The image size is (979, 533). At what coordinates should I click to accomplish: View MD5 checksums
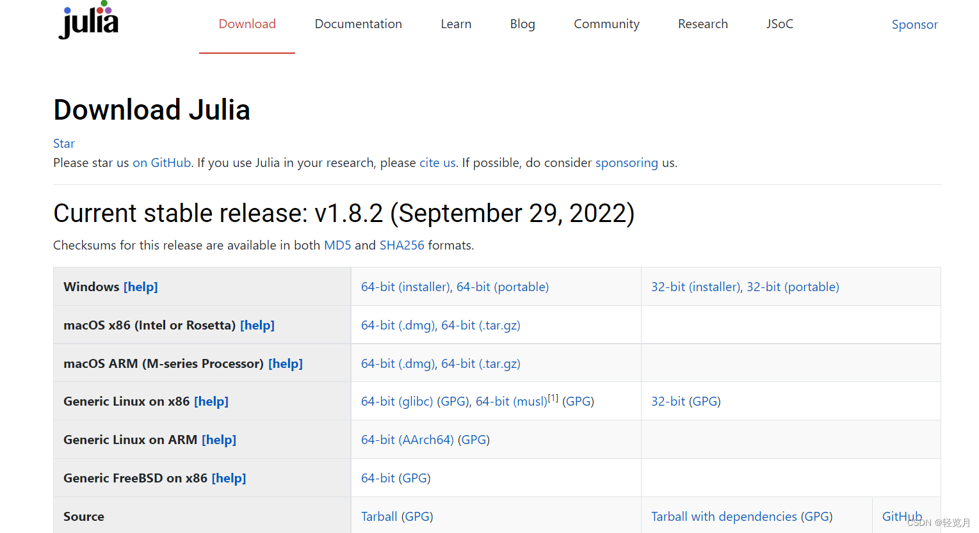coord(337,245)
